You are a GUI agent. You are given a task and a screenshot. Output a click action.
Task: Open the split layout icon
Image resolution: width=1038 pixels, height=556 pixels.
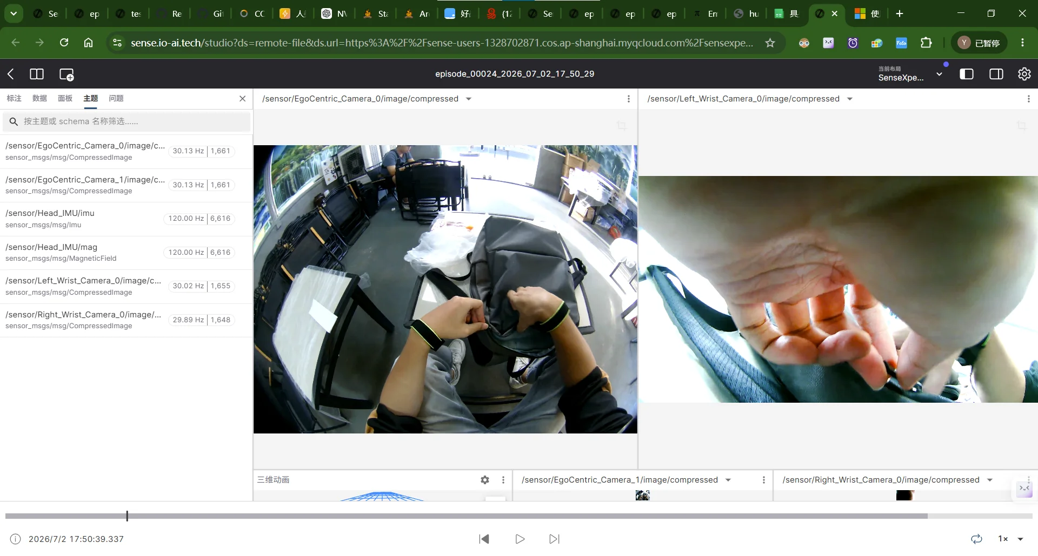(x=37, y=74)
